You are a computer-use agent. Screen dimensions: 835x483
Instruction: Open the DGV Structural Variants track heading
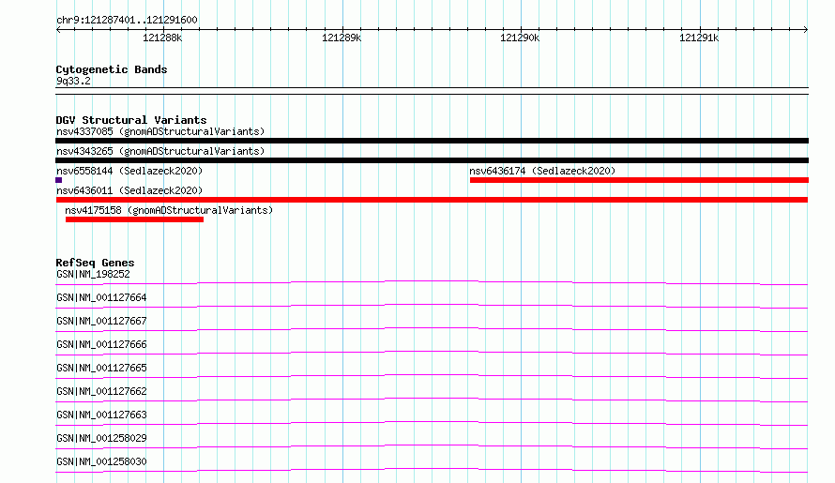pyautogui.click(x=131, y=120)
